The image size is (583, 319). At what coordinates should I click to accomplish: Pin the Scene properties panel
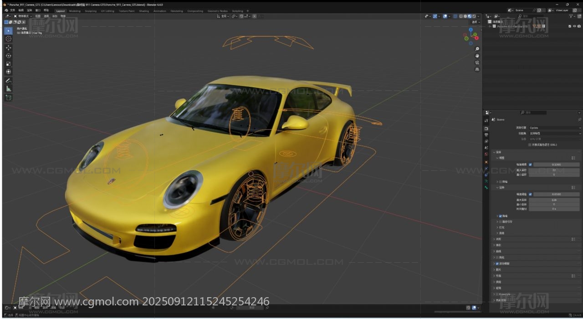pos(579,120)
